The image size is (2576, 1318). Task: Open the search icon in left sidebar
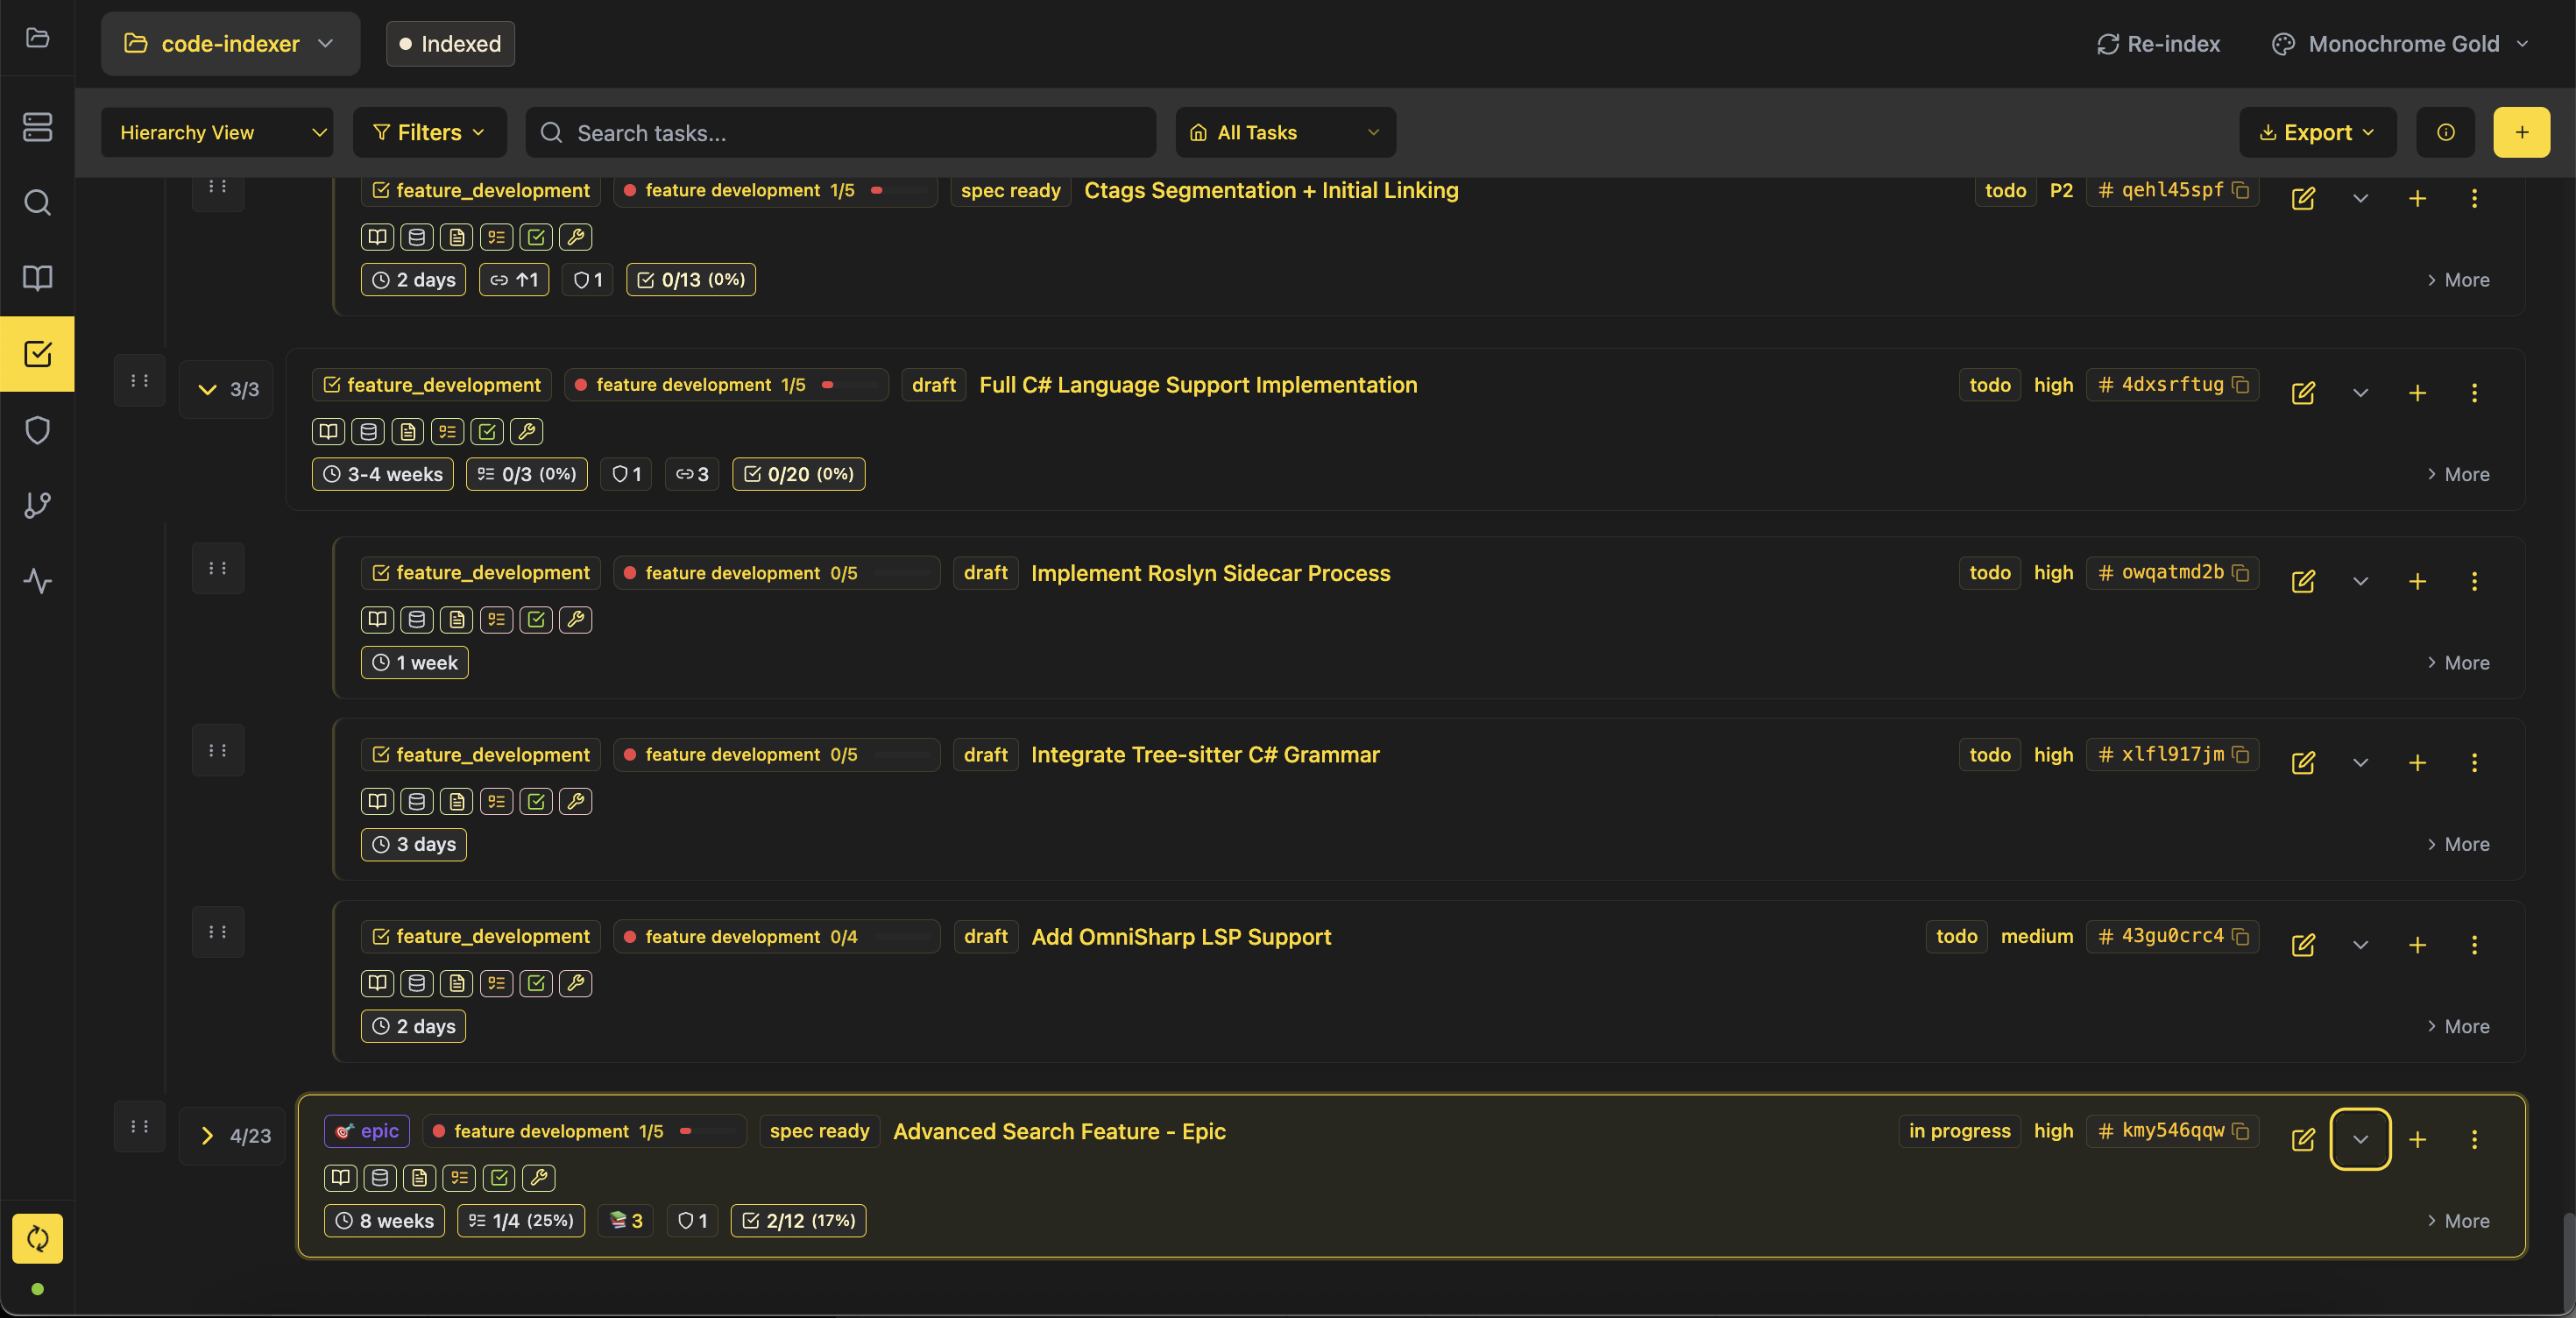pos(37,203)
